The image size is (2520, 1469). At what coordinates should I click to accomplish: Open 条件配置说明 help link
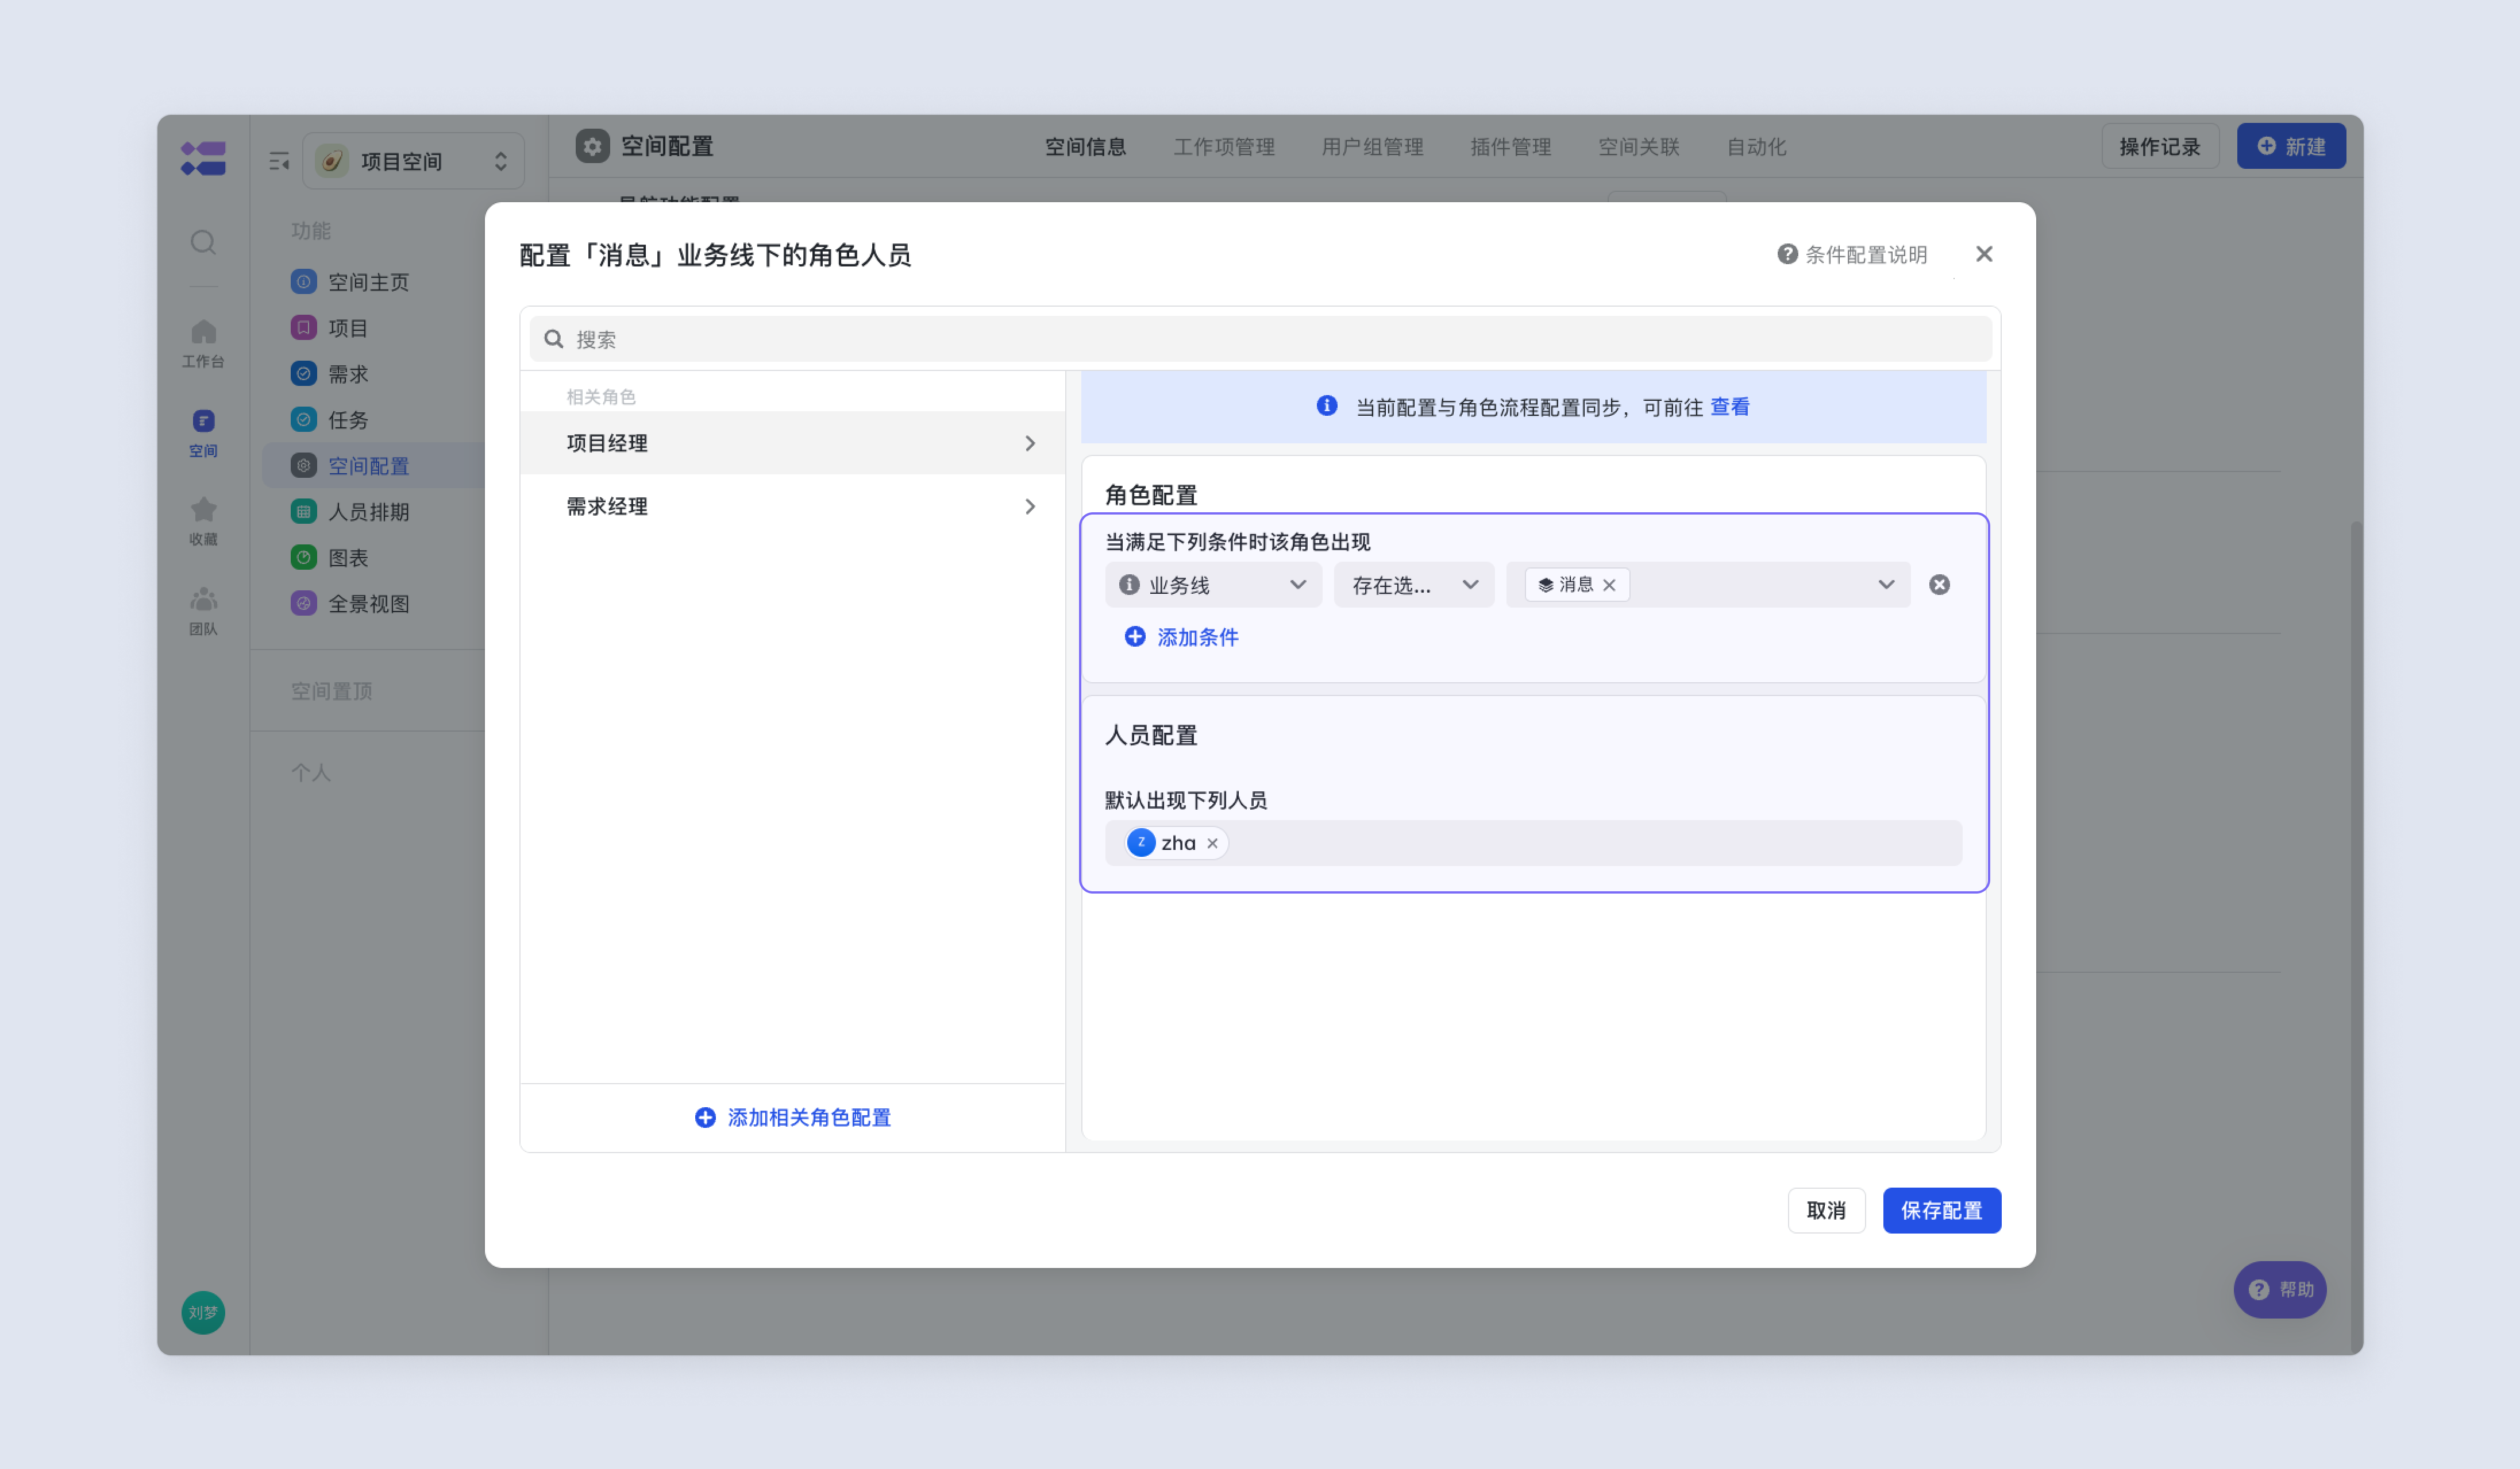1852,255
